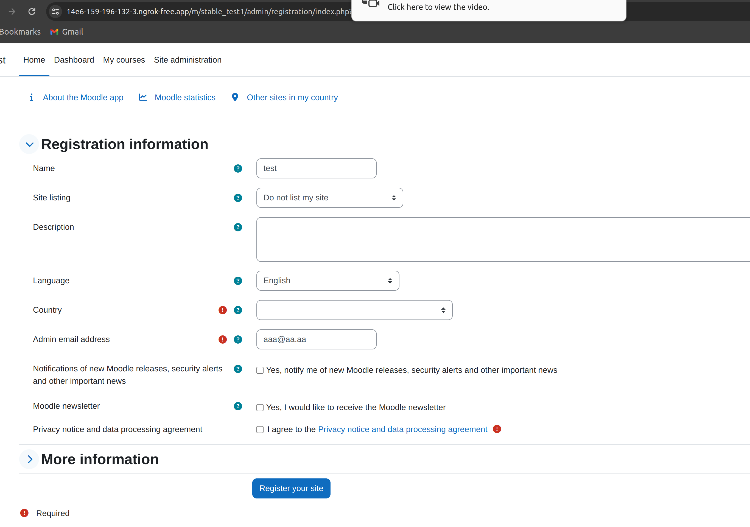Open the Language dropdown showing English
Image resolution: width=750 pixels, height=527 pixels.
coord(328,281)
